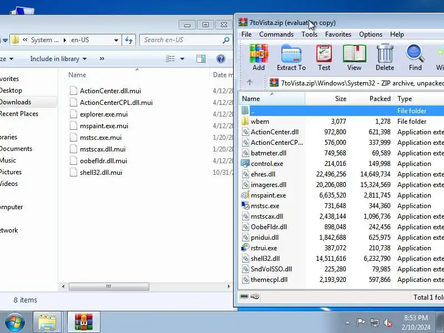The image size is (444, 333).
Task: Click the rstrui.exe file icon
Action: tap(245, 248)
